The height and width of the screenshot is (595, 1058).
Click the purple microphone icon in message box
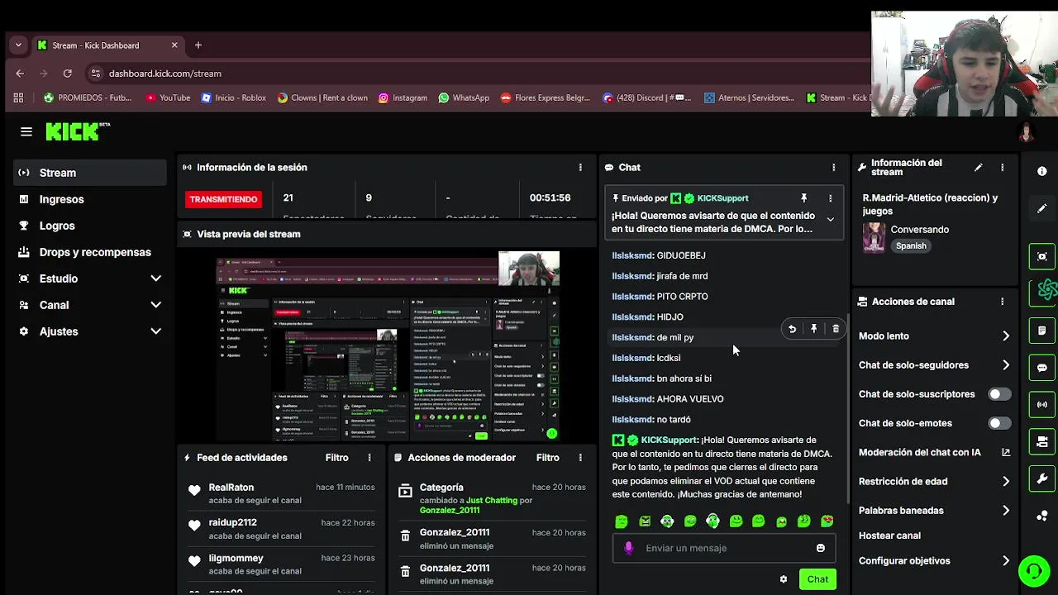coord(628,548)
